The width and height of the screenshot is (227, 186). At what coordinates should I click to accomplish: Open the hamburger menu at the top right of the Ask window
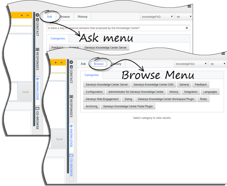click(189, 6)
